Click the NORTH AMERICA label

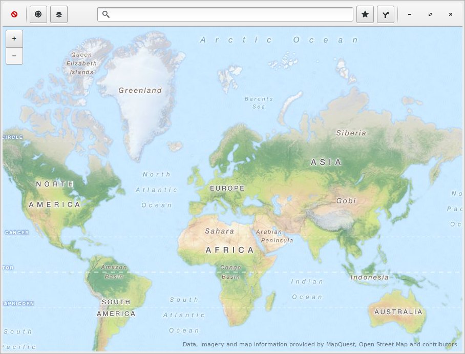(x=55, y=194)
